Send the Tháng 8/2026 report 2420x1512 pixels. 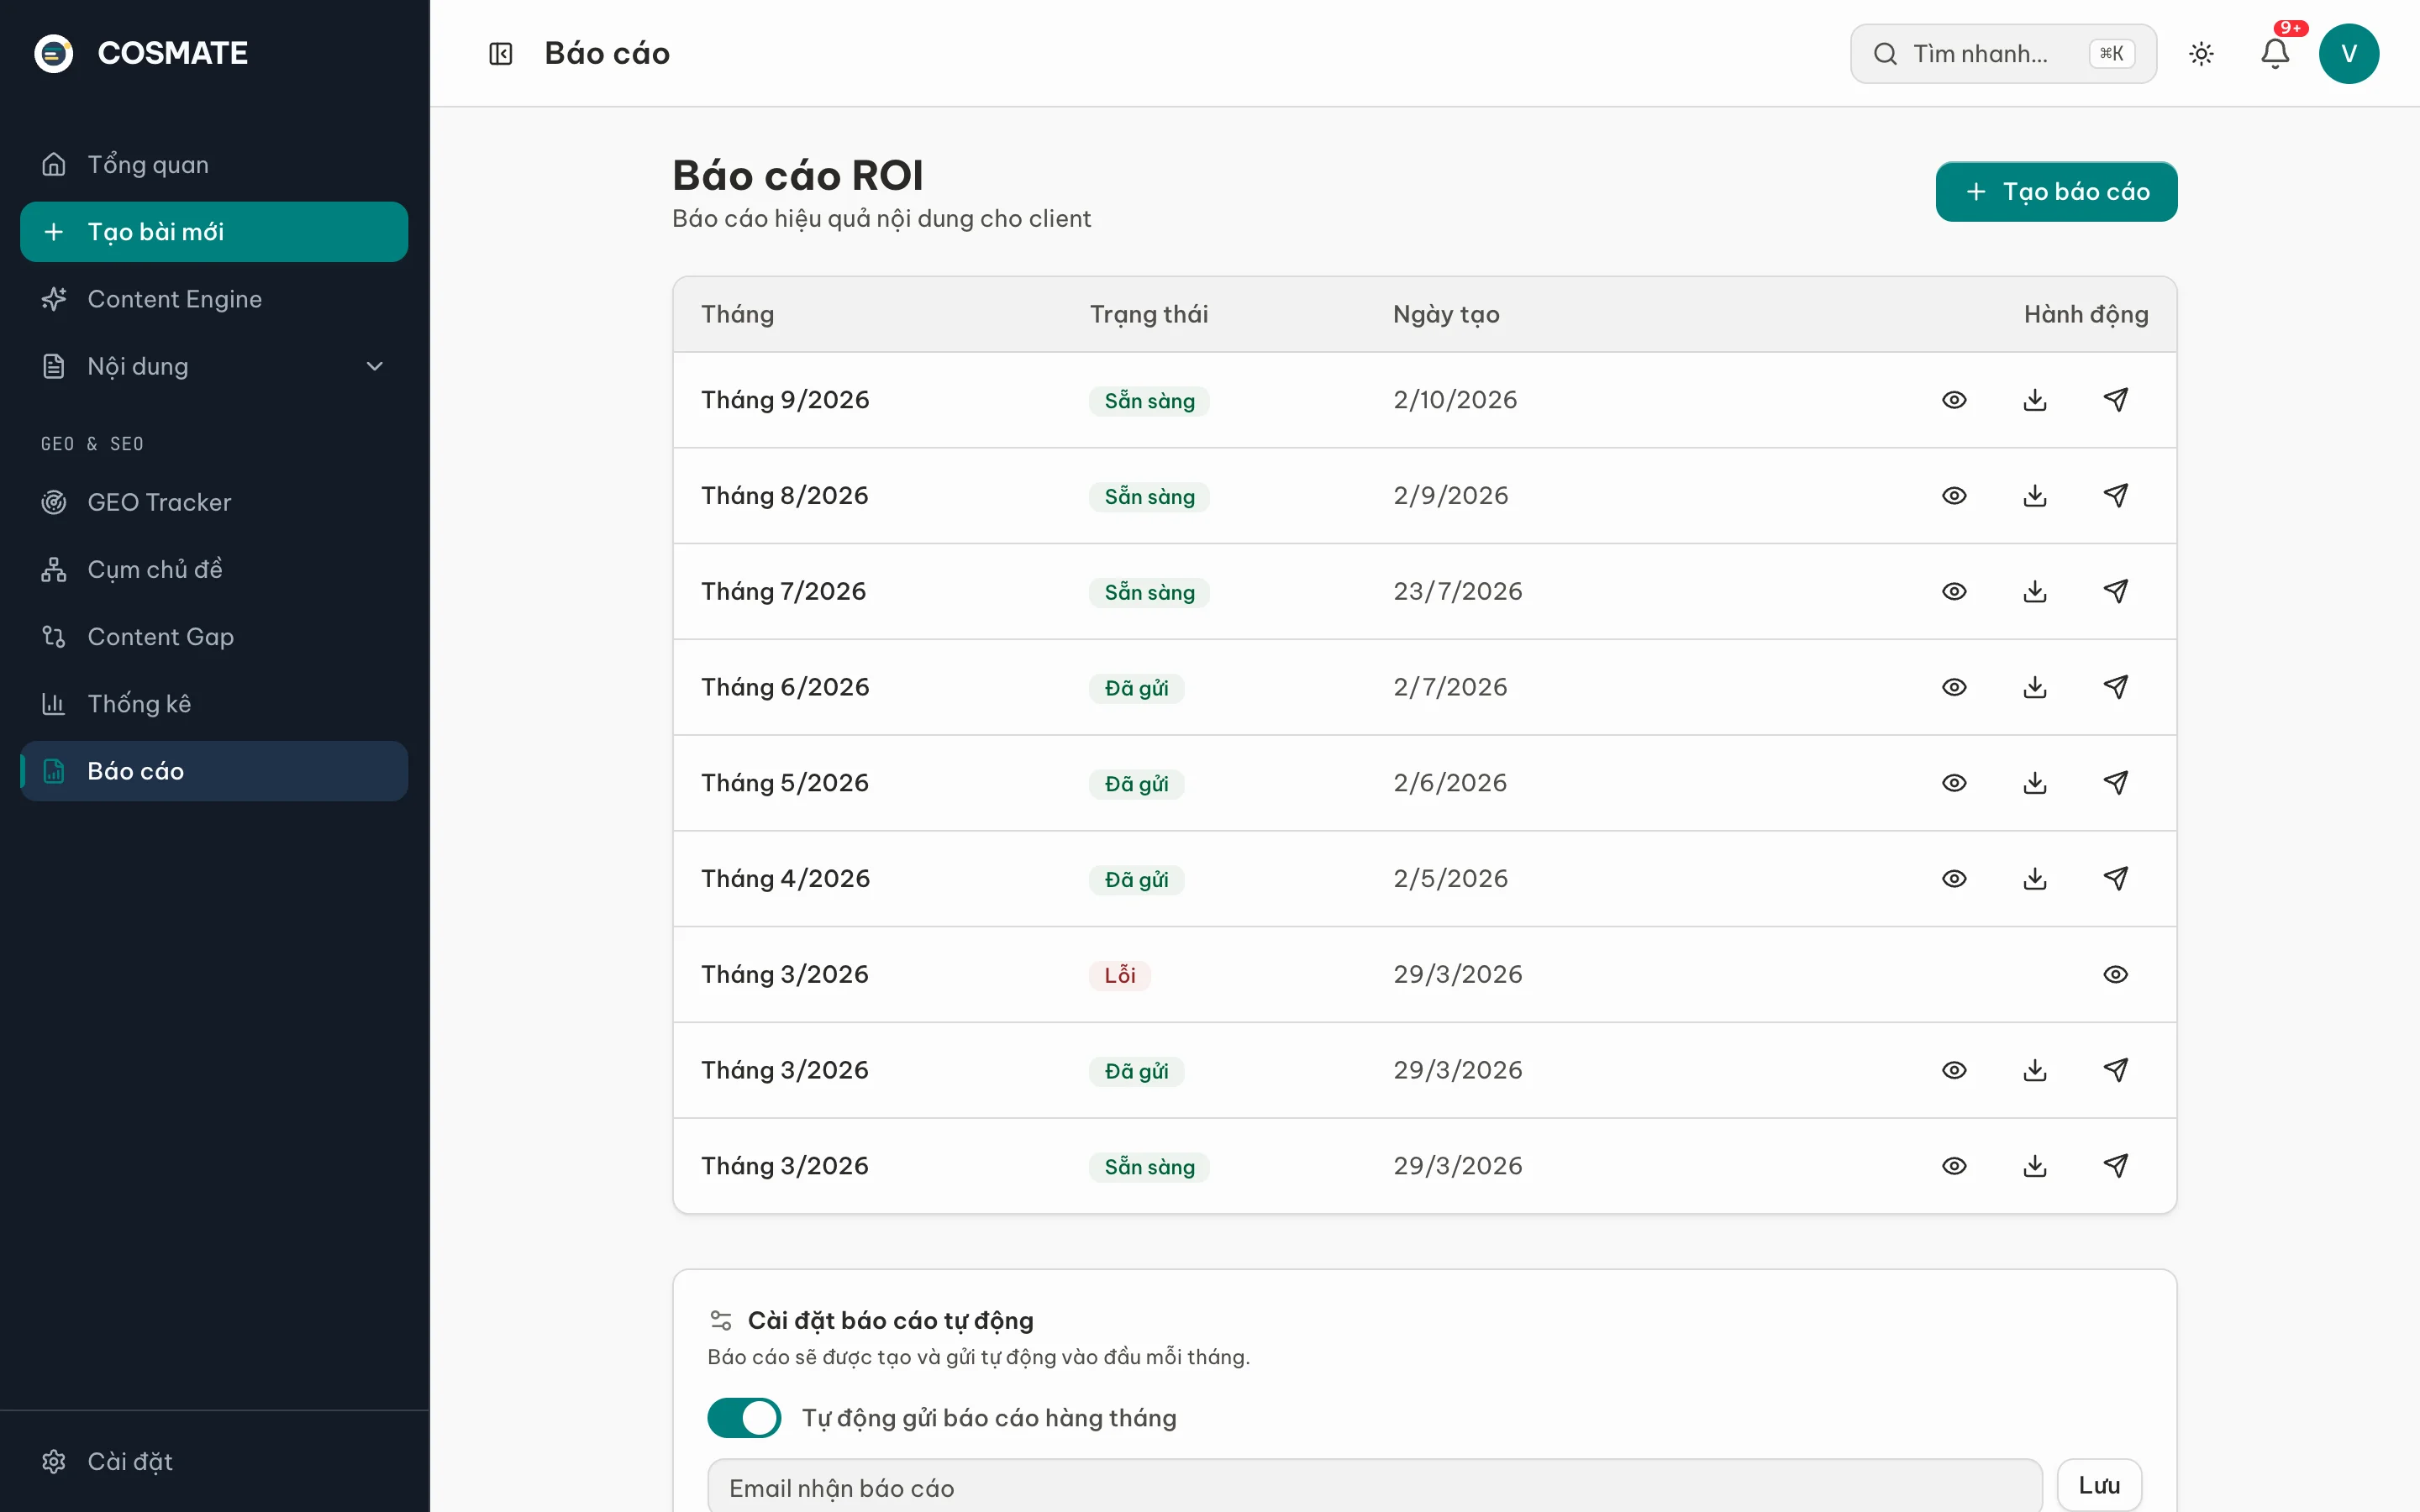coord(2116,496)
